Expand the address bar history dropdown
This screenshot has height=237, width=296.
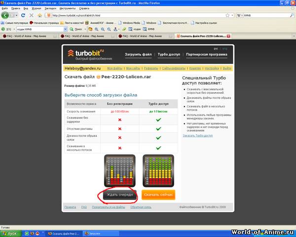(x=232, y=15)
